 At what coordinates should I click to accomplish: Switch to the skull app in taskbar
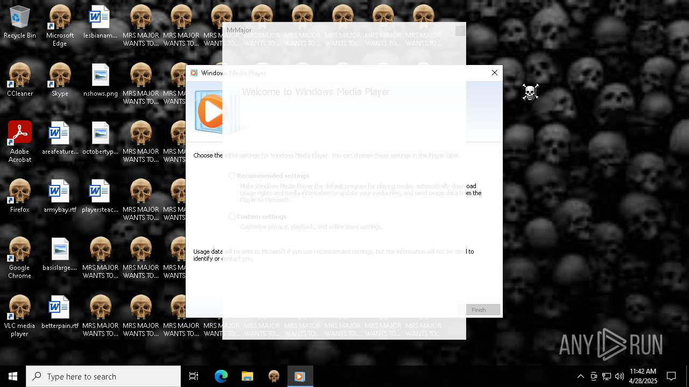pyautogui.click(x=273, y=376)
